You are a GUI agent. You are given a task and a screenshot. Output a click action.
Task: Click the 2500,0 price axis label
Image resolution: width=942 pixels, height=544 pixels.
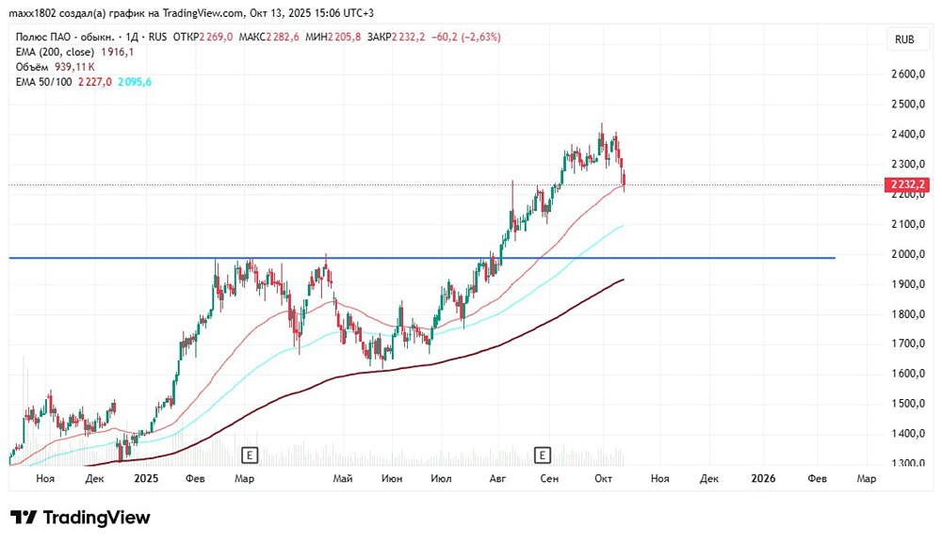point(908,104)
